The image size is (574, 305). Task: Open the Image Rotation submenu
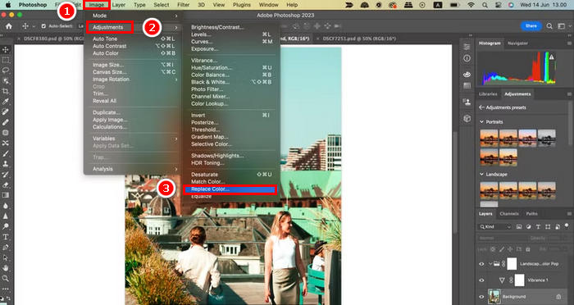[132, 79]
